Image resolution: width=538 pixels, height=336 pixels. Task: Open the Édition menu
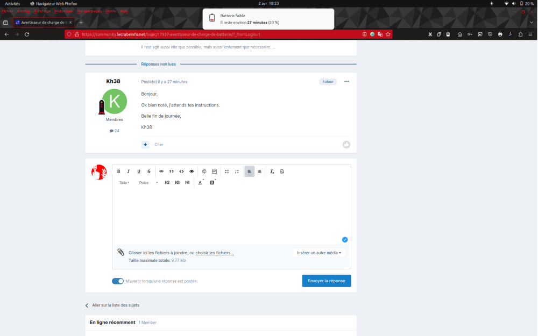pos(24,11)
